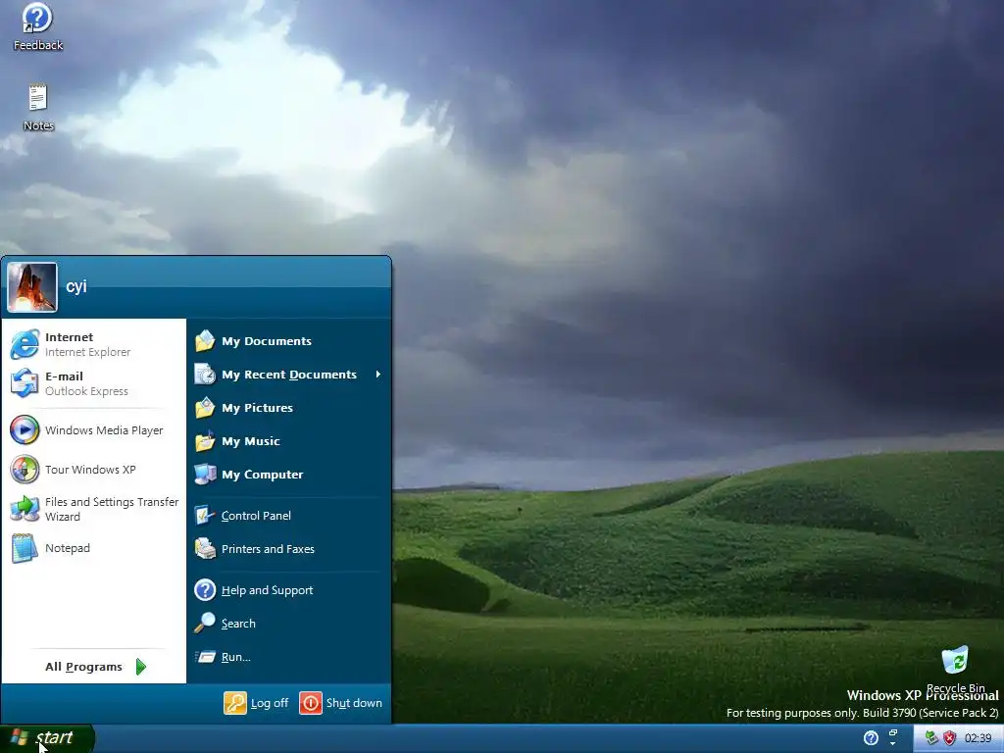The width and height of the screenshot is (1004, 753).
Task: Open Search from the Start menu
Action: (289, 624)
